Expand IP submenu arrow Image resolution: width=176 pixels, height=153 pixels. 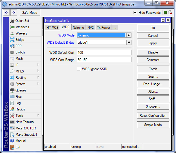[x=38, y=64]
